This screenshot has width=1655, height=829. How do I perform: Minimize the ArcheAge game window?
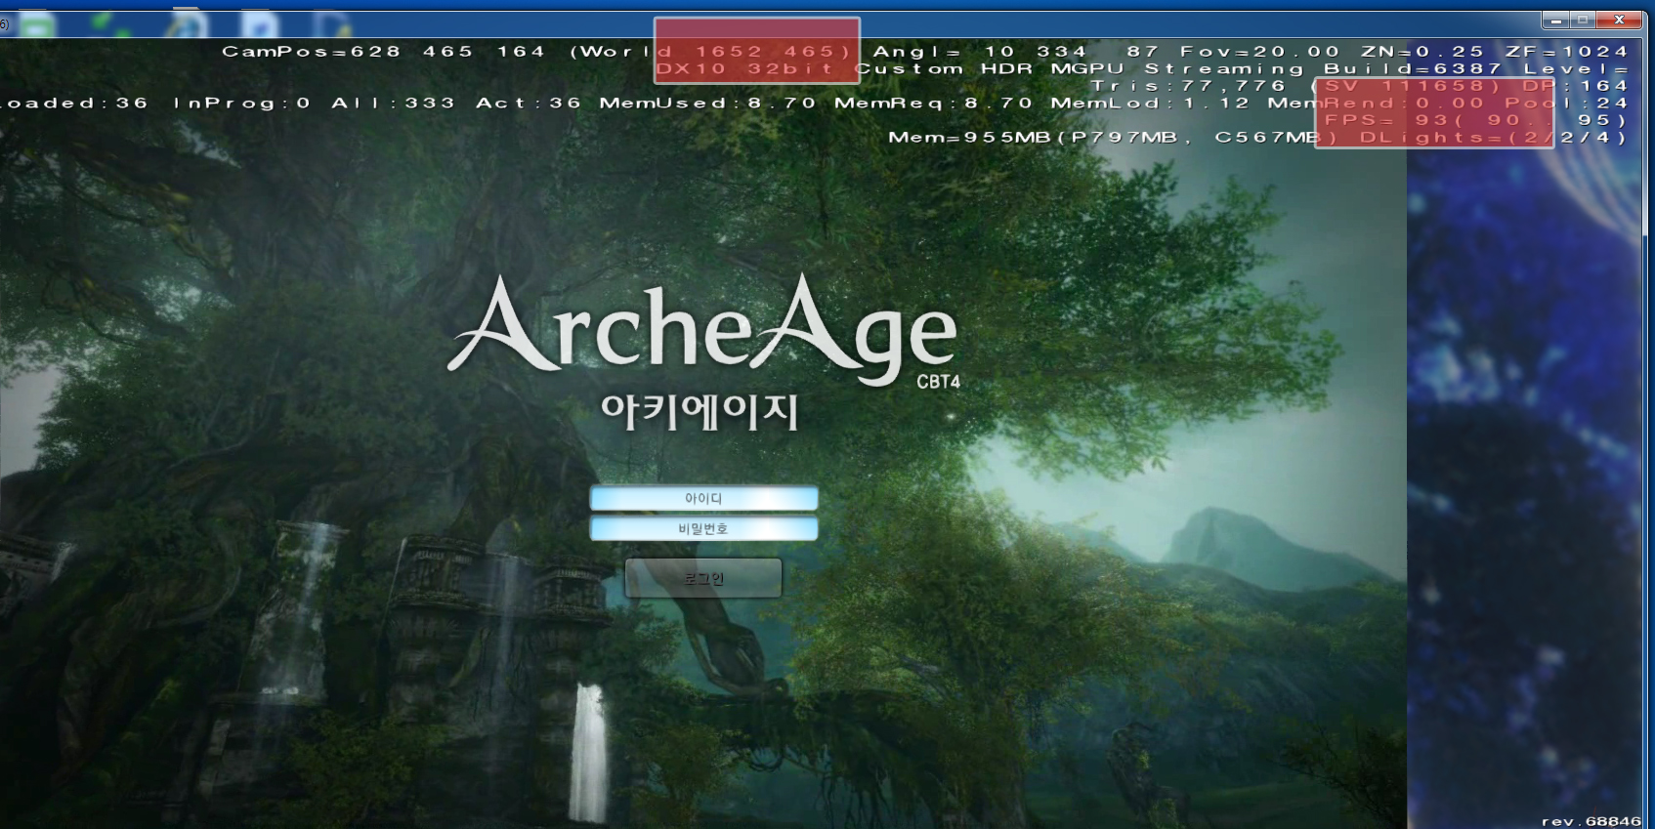click(x=1555, y=20)
